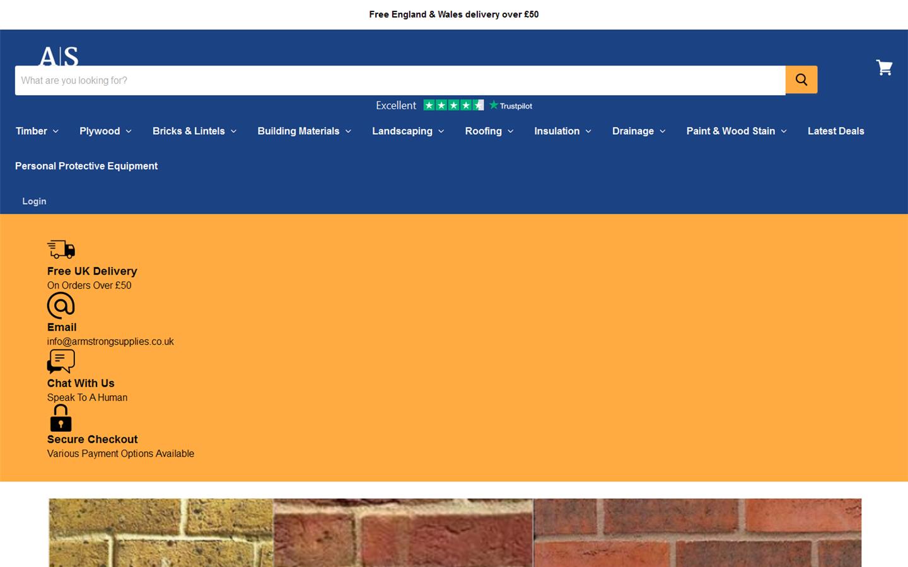Open the Personal Protective Equipment menu
The image size is (908, 567).
pos(86,166)
